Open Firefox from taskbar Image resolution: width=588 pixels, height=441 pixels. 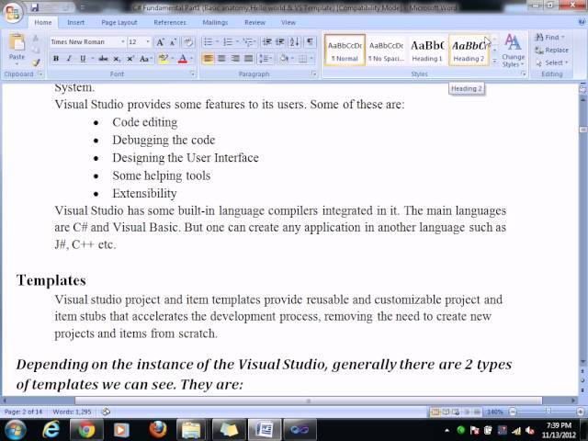(x=158, y=429)
